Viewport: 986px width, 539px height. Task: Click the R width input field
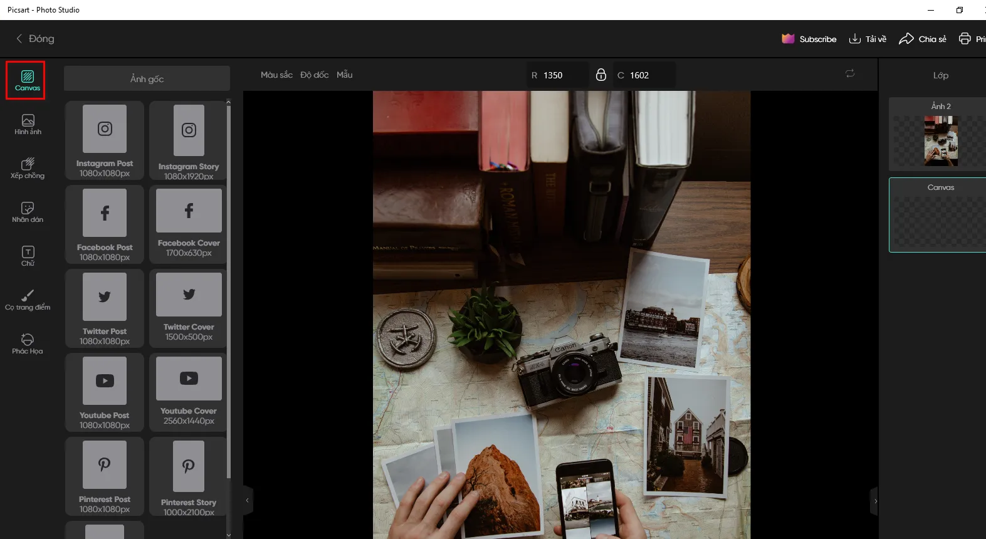coord(557,75)
